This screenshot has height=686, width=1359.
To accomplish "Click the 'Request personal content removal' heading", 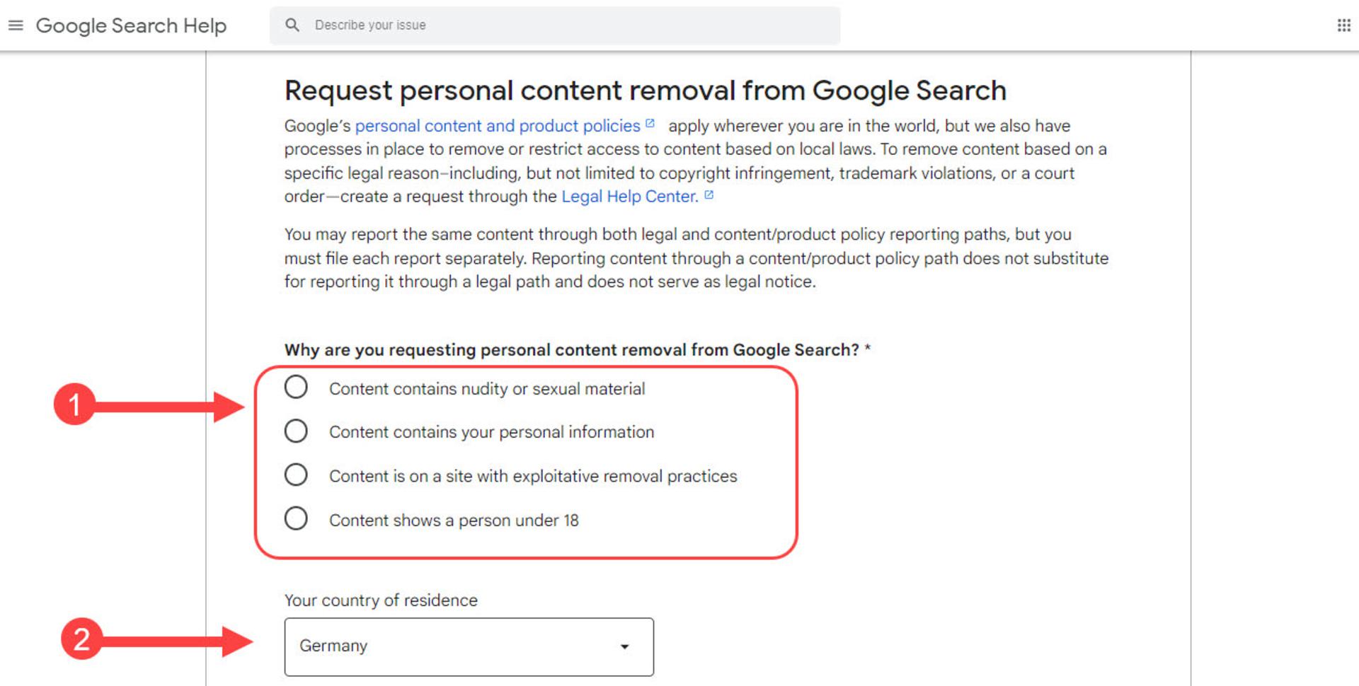I will click(645, 91).
